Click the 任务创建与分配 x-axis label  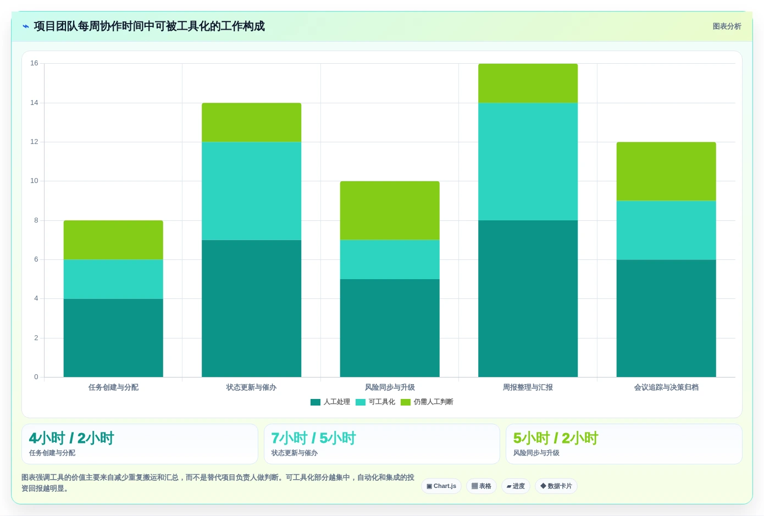click(x=113, y=387)
